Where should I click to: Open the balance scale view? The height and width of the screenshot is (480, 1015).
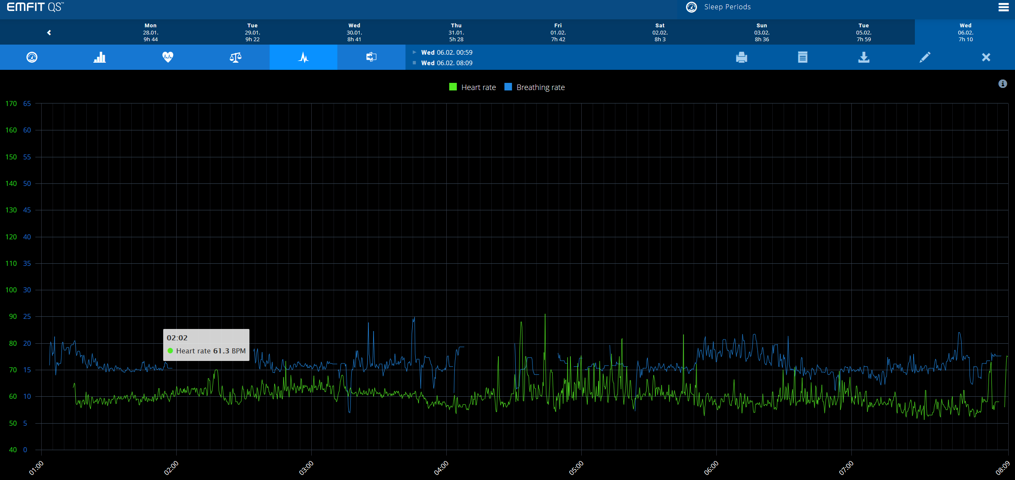click(236, 57)
